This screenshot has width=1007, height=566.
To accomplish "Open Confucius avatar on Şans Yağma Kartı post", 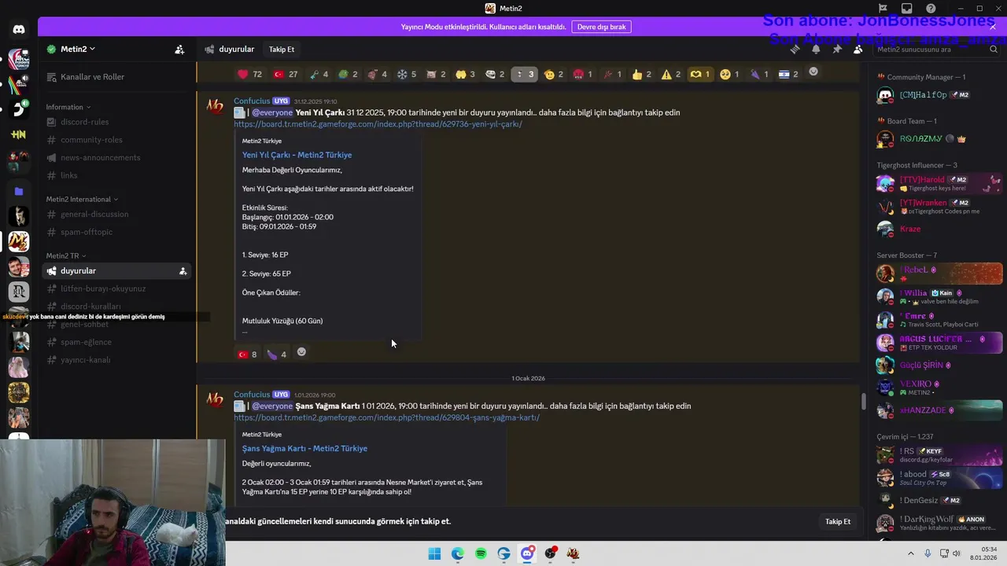I will tap(215, 400).
